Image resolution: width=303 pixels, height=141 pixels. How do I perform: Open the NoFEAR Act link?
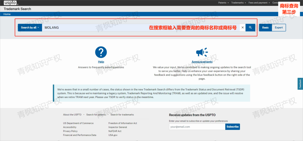pyautogui.click(x=115, y=131)
